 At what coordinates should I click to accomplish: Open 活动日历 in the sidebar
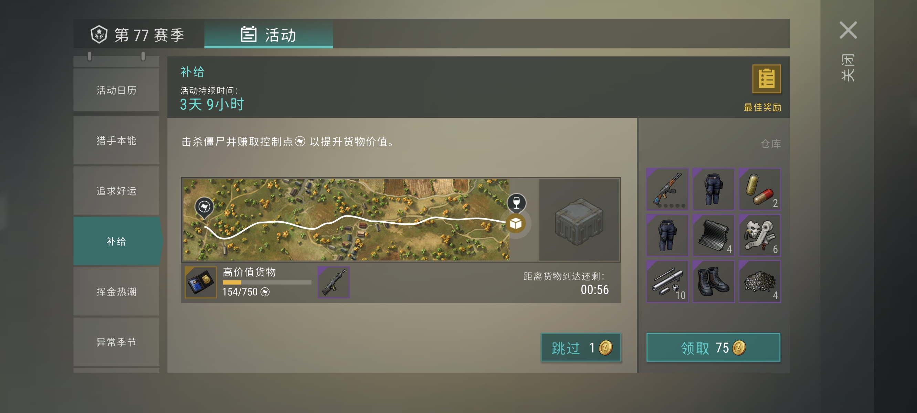(116, 90)
